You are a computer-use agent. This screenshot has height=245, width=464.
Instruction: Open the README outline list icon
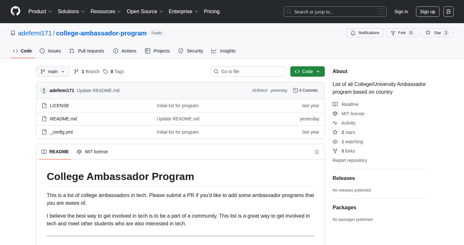316,152
